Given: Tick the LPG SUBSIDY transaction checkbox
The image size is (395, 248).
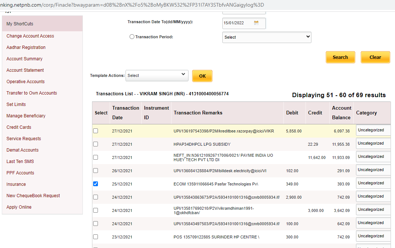Looking at the screenshot, I should pos(96,144).
